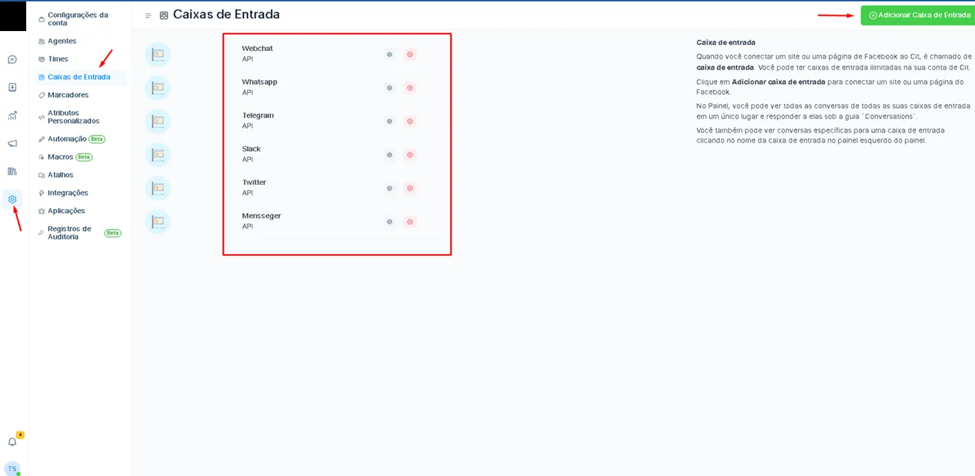
Task: Delete the Slack inbox
Action: [x=410, y=155]
